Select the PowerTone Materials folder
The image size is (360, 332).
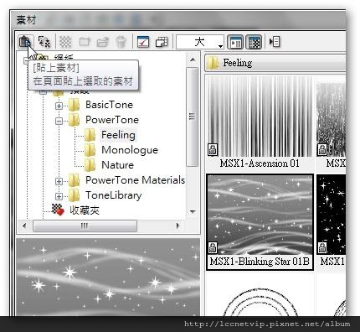point(135,180)
